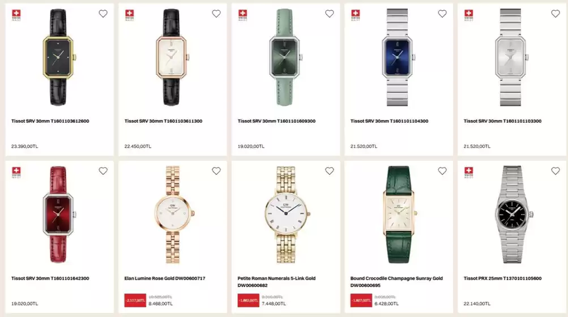Add Tissot SRV T1601103611300 to wishlist heart
The height and width of the screenshot is (317, 568).
(x=216, y=14)
